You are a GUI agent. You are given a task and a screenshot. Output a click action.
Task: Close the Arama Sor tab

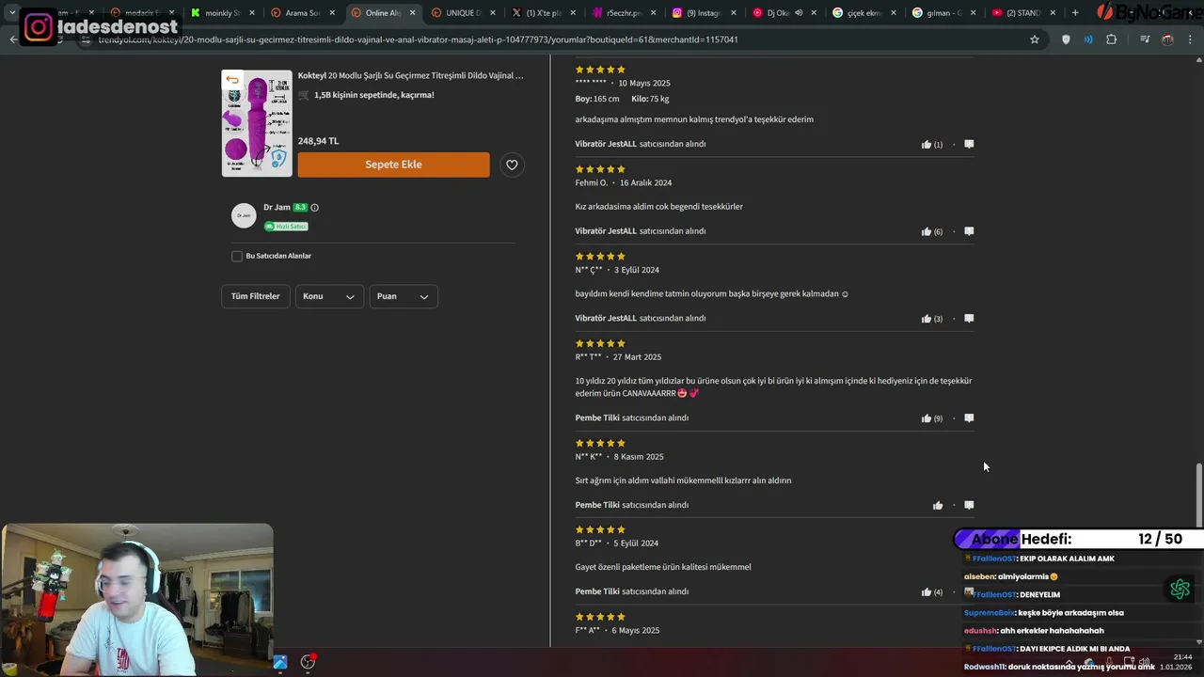332,13
